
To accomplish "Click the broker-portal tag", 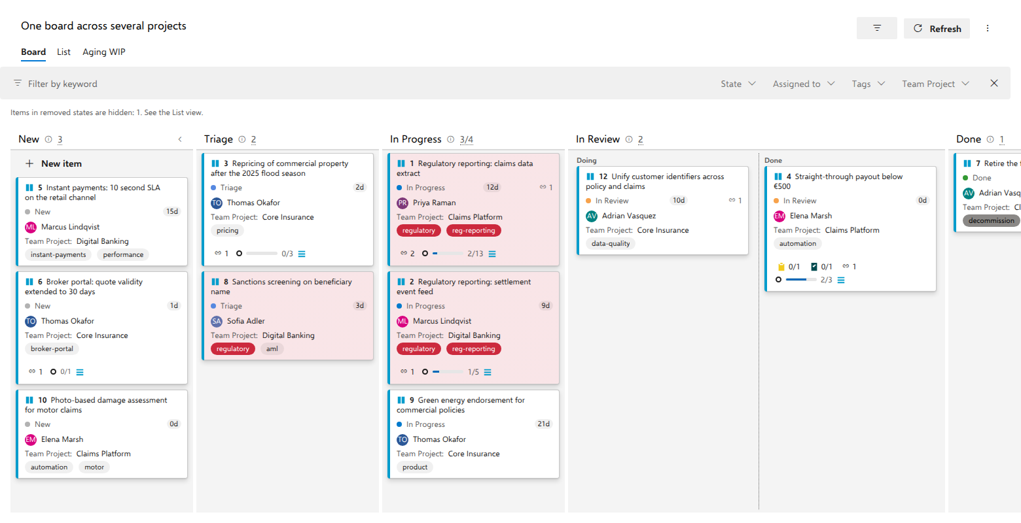I will coord(52,348).
